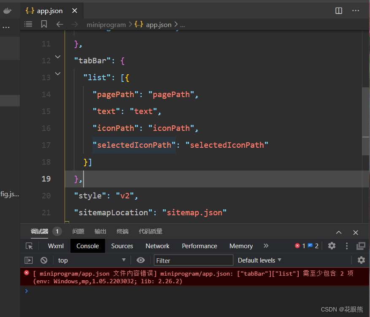Toggle the console sidebar
This screenshot has height=317, width=370.
pos(29,260)
